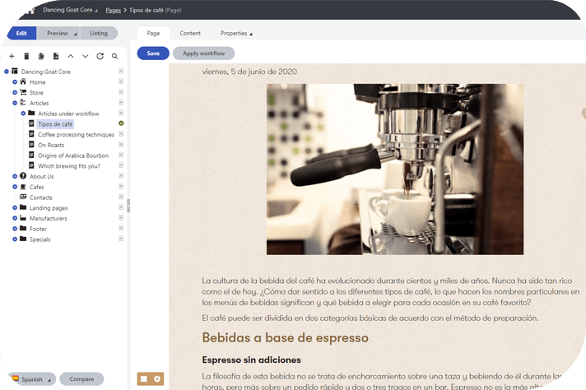Open the Properties tab menu

tap(236, 33)
